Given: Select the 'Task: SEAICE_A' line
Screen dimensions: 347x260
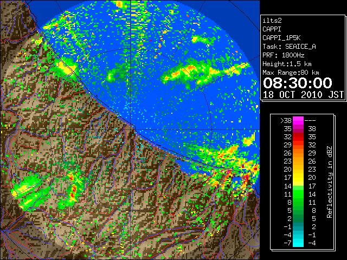Looking at the screenshot, I should click(289, 47).
